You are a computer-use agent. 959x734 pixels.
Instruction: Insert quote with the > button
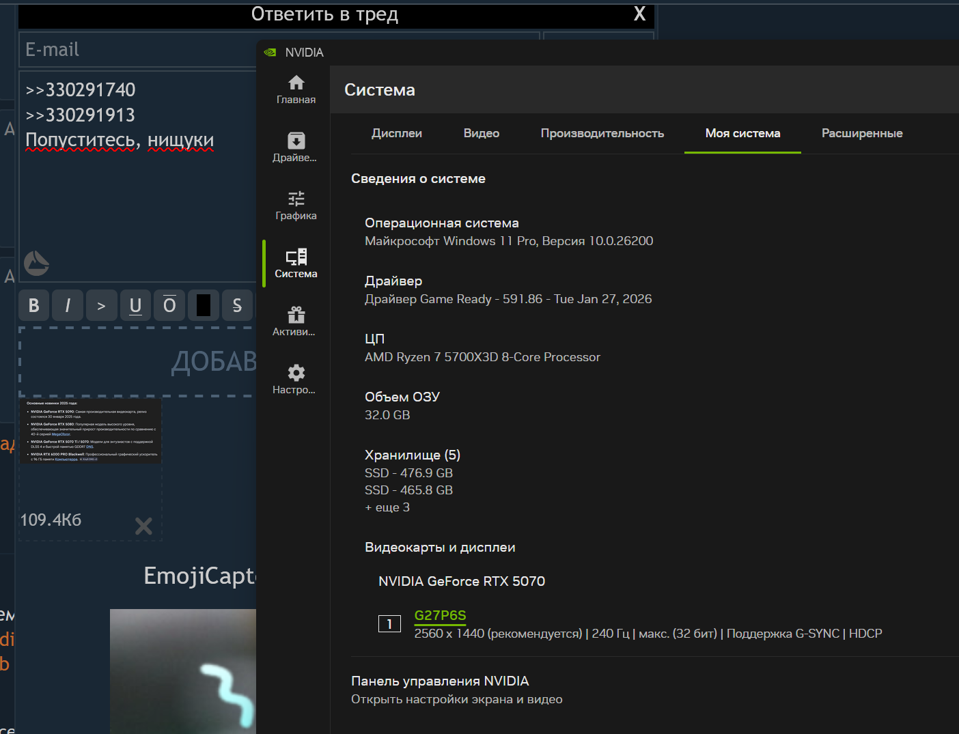pyautogui.click(x=101, y=305)
